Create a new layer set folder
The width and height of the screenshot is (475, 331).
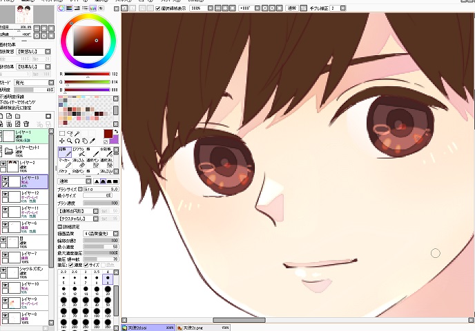coord(17,116)
